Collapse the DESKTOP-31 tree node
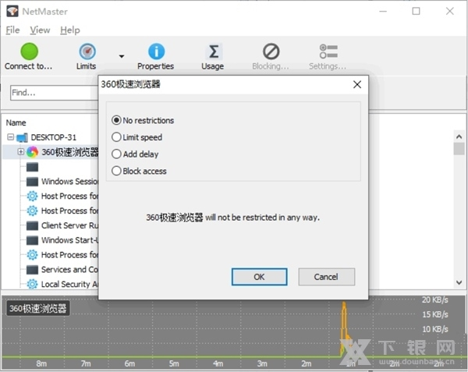 10,137
